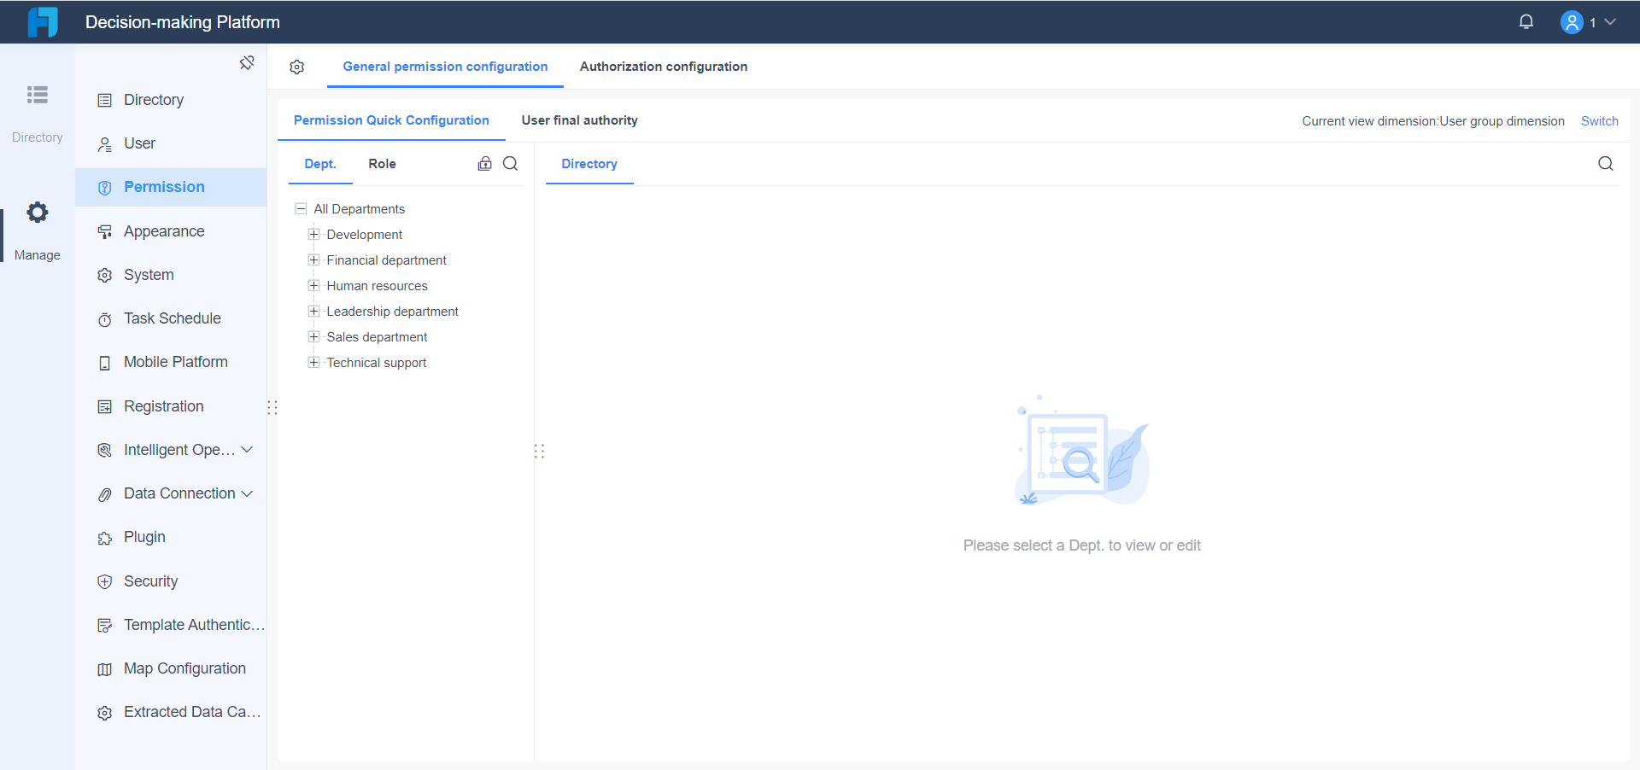Click the Security menu entry
1640x770 pixels.
150,580
